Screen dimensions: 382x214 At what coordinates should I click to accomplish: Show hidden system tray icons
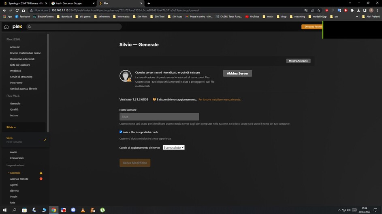click(339, 210)
